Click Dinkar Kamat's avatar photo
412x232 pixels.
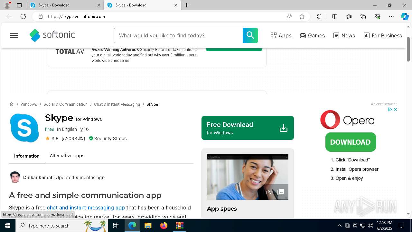tap(15, 177)
